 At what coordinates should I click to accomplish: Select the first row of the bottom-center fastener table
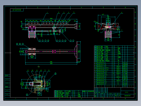[x=74, y=91]
